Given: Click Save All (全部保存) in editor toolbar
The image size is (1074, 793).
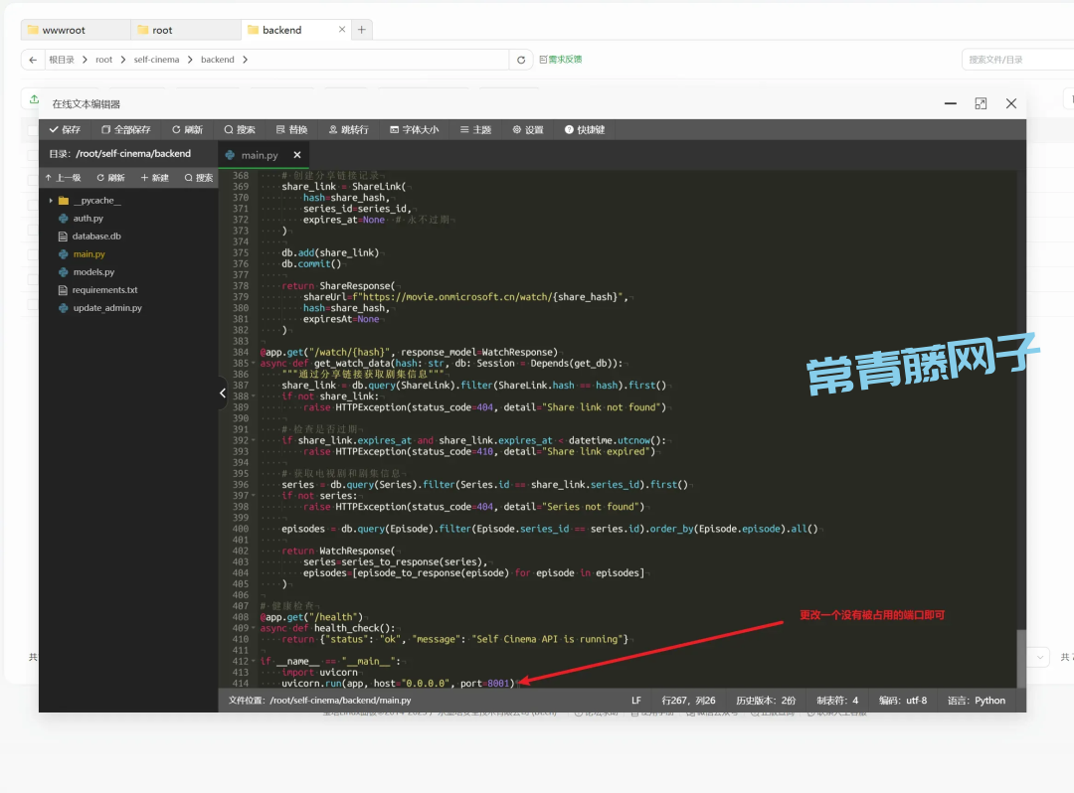Looking at the screenshot, I should point(126,129).
